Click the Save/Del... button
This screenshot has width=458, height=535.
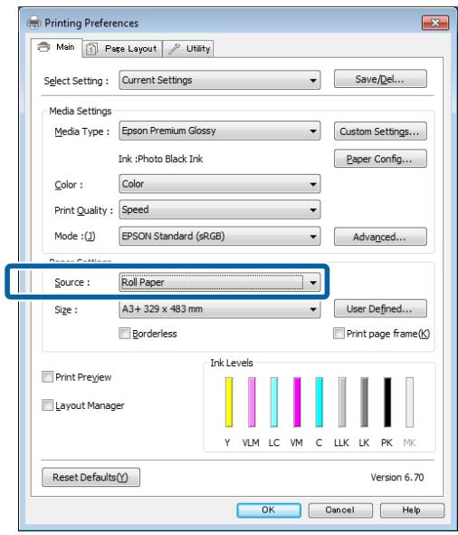coord(380,79)
